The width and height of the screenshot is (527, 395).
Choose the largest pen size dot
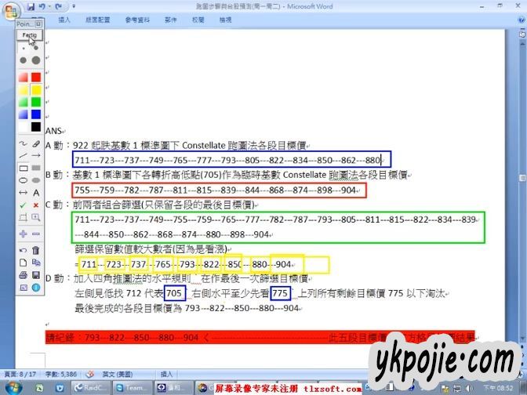click(36, 60)
